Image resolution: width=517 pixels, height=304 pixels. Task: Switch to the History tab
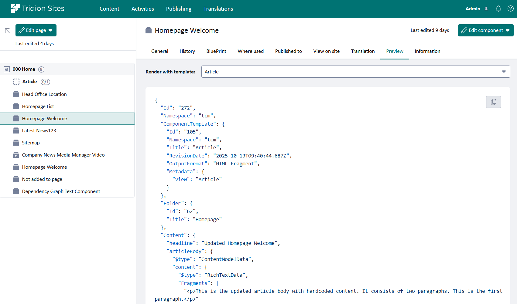pos(187,51)
